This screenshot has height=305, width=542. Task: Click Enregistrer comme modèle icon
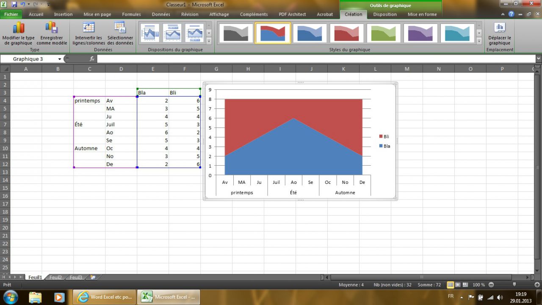click(52, 28)
